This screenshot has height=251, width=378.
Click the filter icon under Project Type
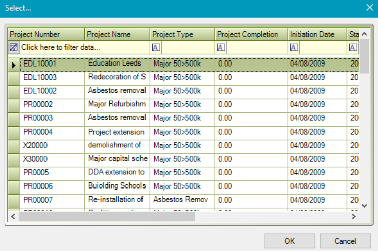coord(156,48)
